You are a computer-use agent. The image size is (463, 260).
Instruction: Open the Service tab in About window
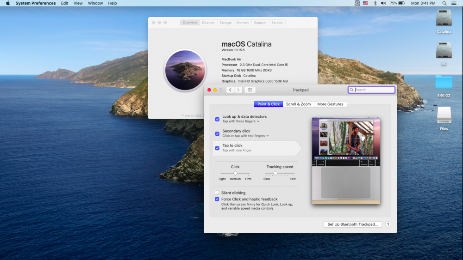point(277,23)
